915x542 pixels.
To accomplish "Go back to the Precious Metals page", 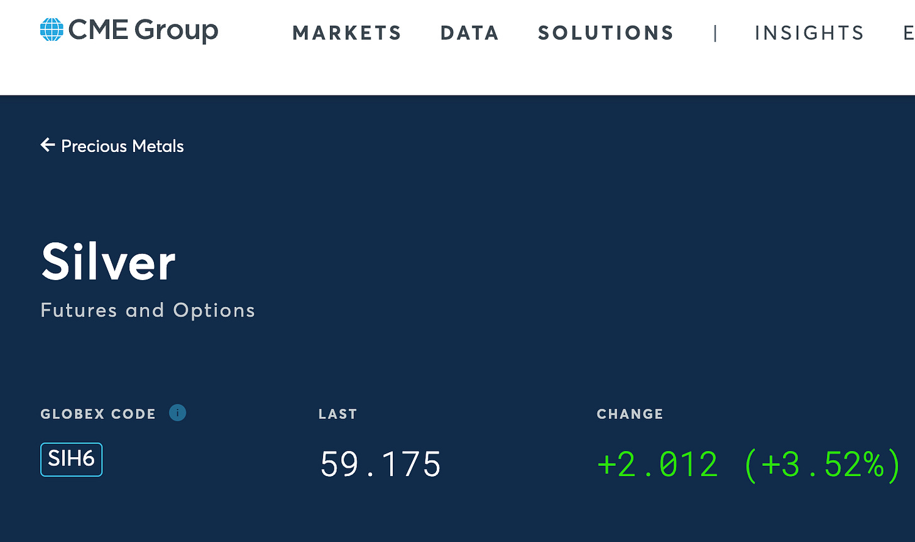I will point(122,146).
